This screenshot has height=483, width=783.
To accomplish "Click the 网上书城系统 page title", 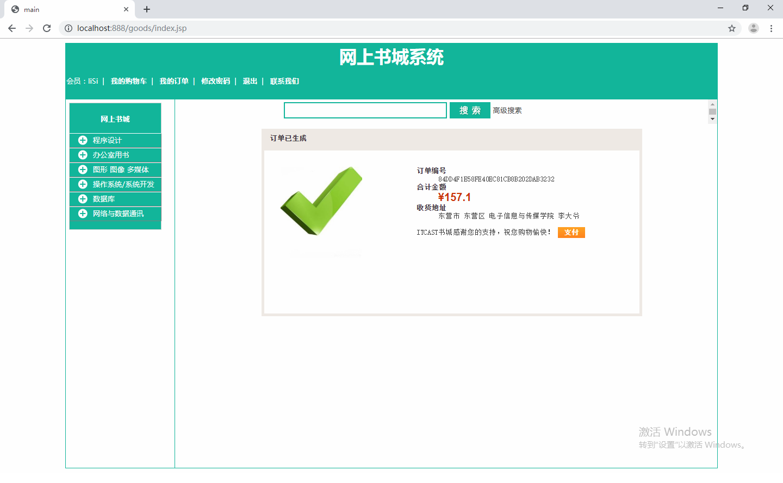I will pos(391,57).
